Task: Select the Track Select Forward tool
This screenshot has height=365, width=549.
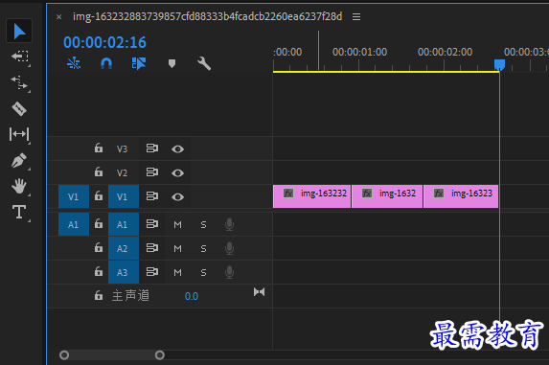Action: 19,57
